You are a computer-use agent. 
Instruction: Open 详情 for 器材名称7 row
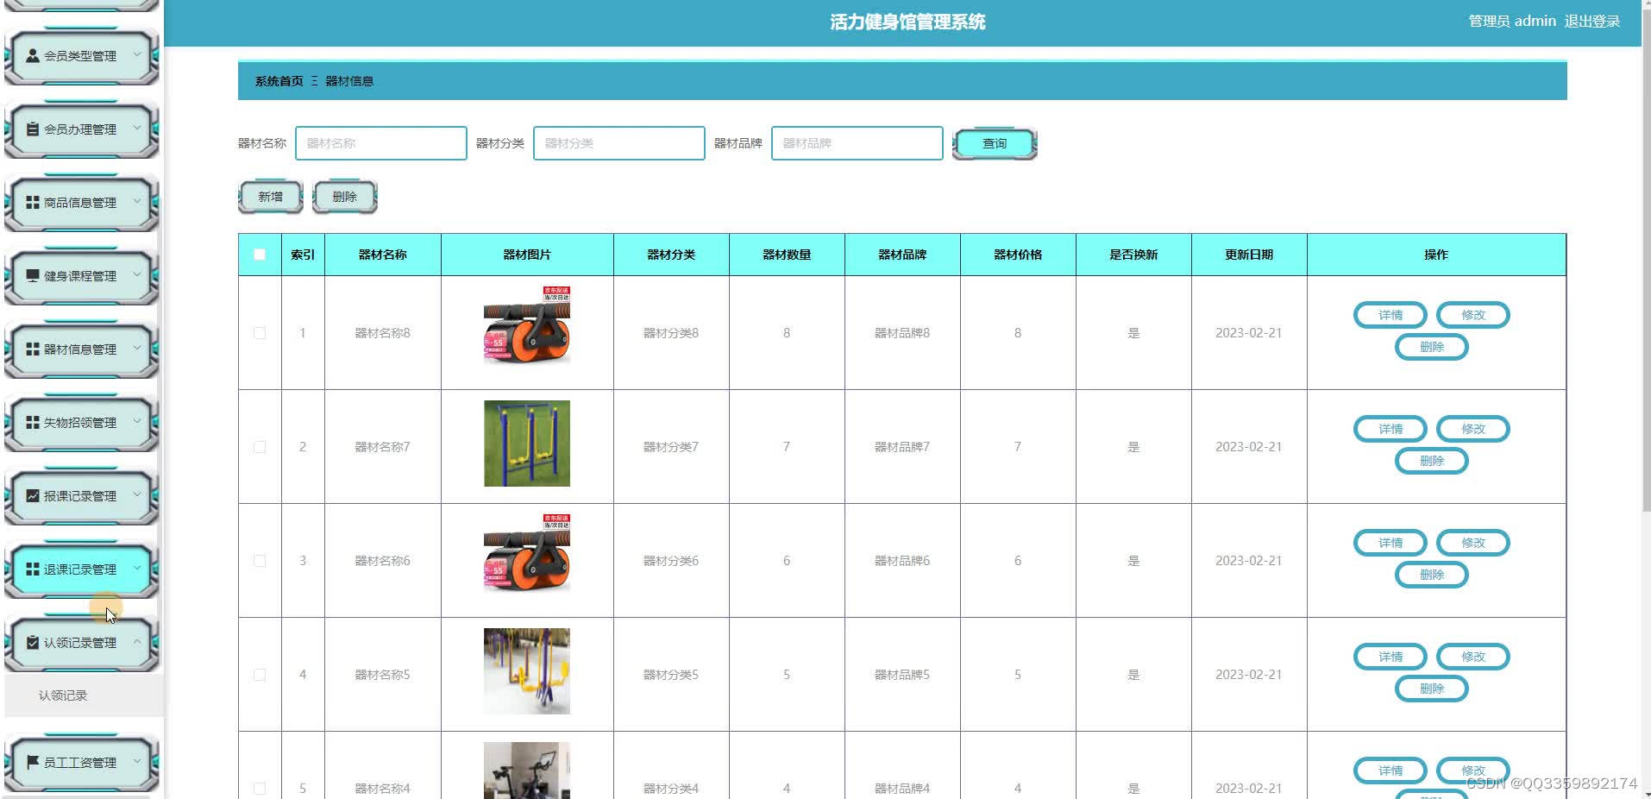coord(1390,429)
